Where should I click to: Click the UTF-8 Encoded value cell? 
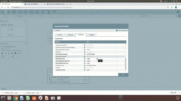point(101,54)
